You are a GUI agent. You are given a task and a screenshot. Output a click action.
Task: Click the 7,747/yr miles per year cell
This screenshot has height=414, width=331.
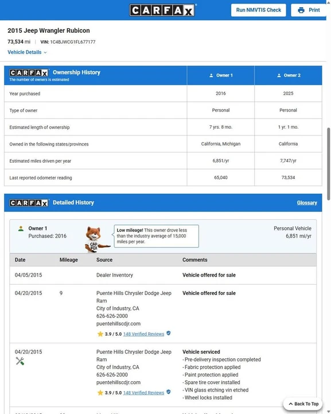(288, 161)
